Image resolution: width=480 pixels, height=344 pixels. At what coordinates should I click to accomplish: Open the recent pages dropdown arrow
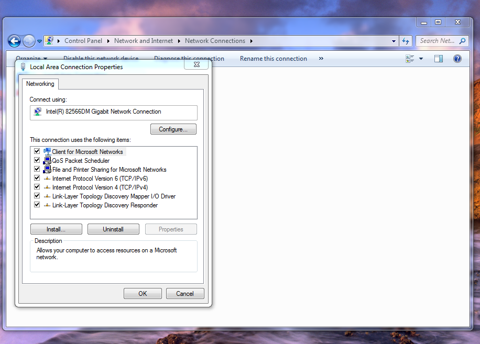[39, 41]
